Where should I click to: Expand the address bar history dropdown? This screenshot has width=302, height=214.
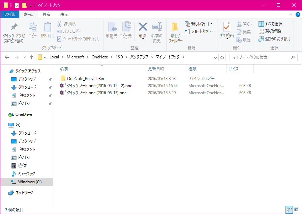pyautogui.click(x=215, y=57)
